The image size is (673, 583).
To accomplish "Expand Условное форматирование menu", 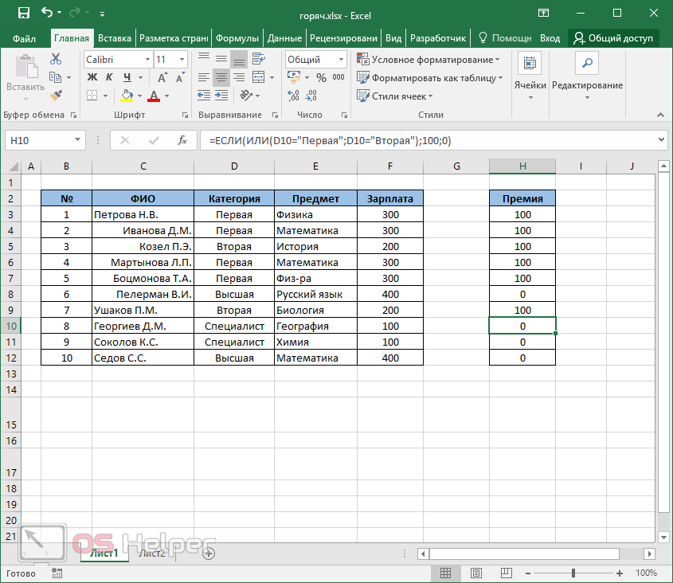I will point(430,60).
